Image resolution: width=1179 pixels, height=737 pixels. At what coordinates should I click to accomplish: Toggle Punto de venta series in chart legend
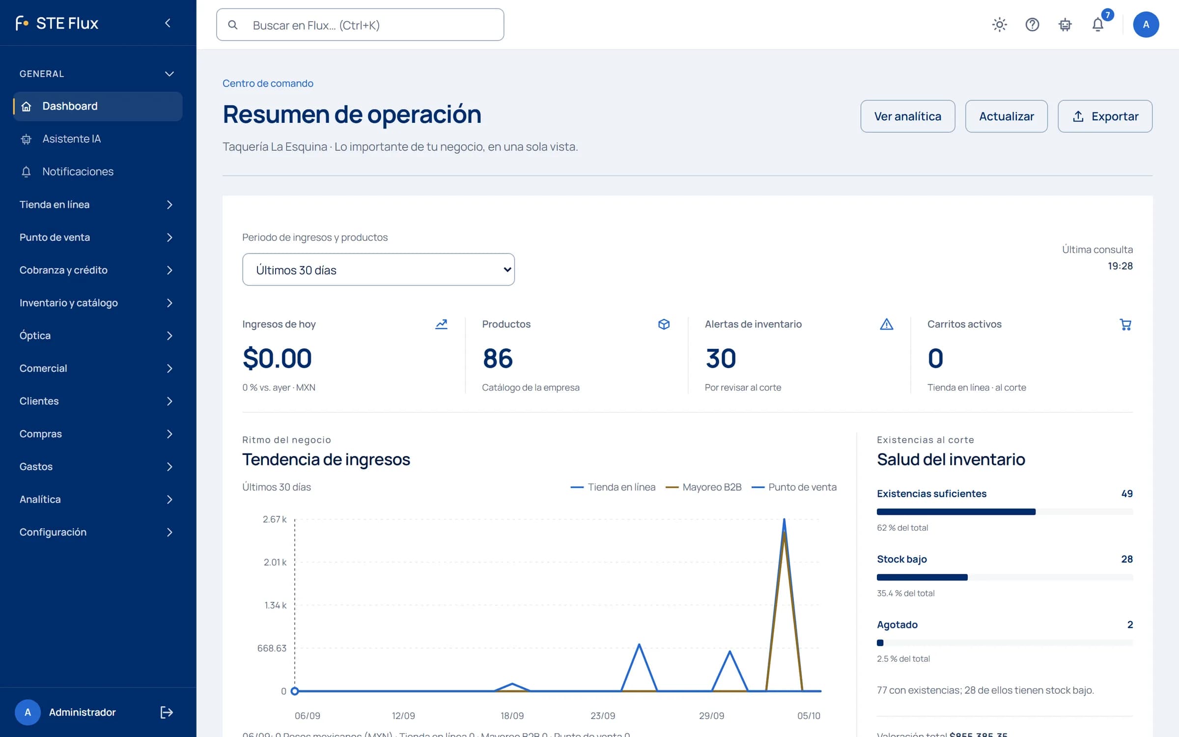point(794,487)
